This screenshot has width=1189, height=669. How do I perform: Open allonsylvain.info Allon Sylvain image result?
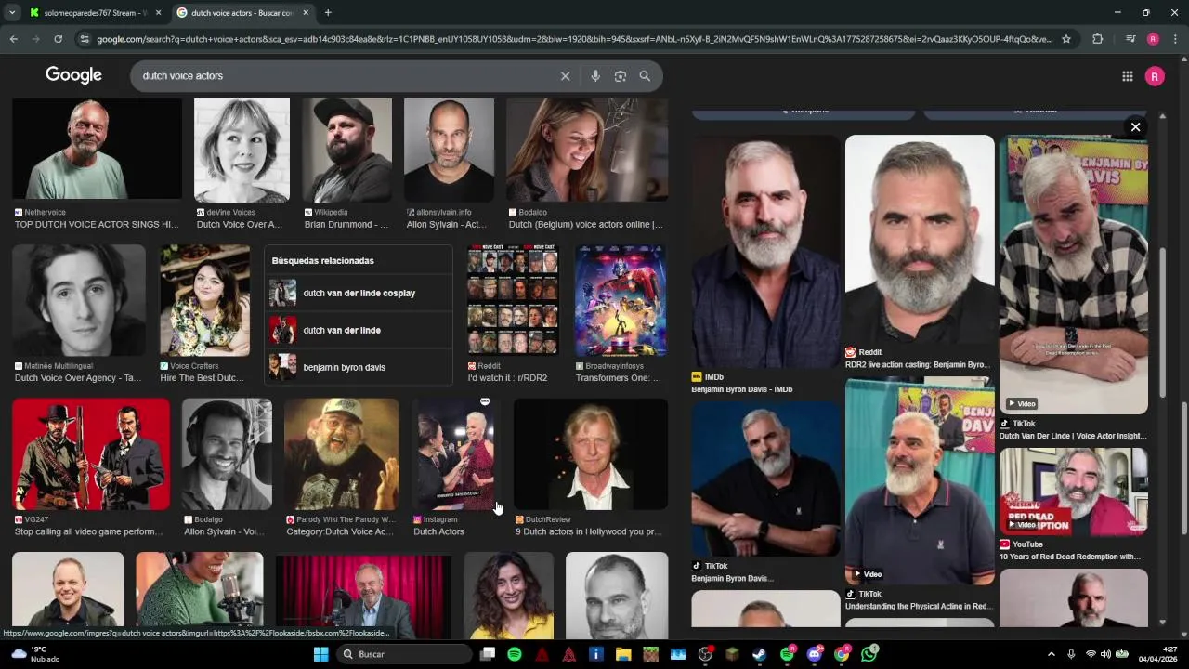tap(449, 150)
